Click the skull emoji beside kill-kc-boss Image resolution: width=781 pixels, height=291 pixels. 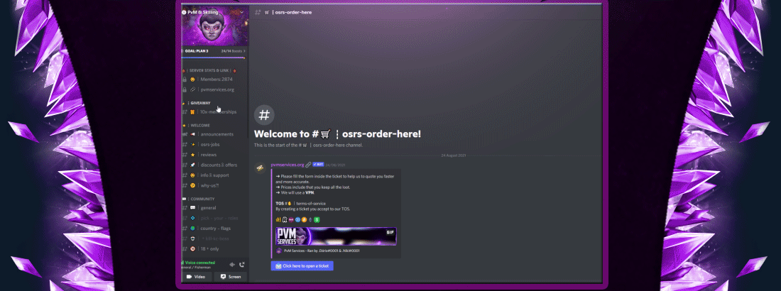tap(192, 238)
